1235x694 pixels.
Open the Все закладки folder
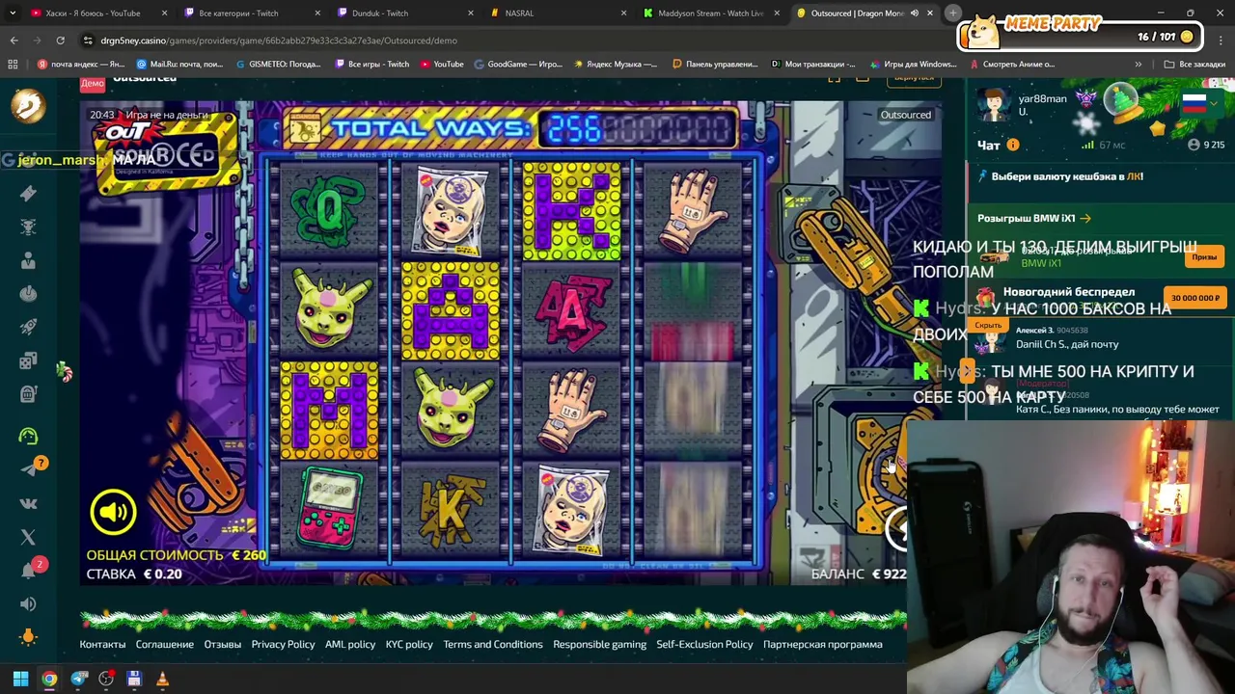click(x=1194, y=65)
